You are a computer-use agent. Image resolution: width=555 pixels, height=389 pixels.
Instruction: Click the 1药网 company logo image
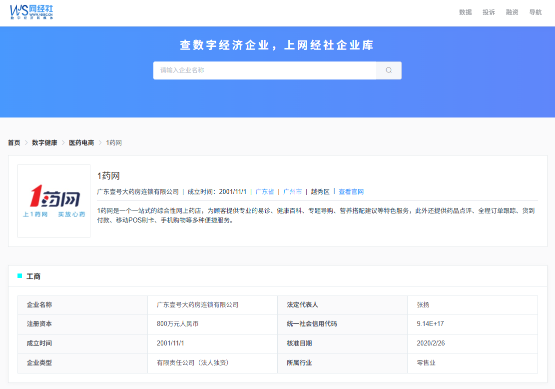[54, 201]
